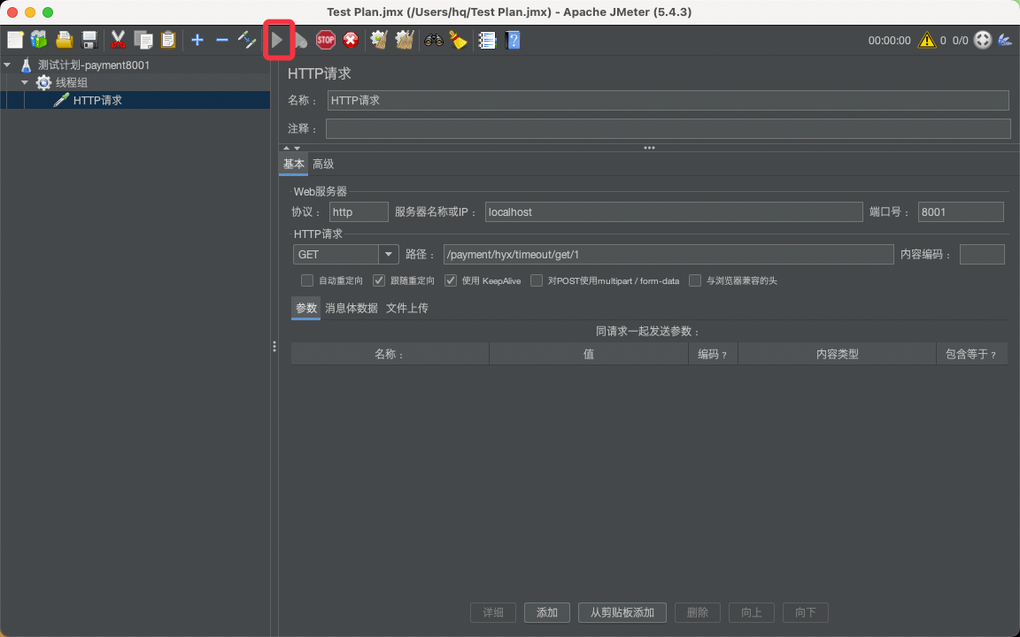Click the 添加 button
Screen dimensions: 1020x637
546,612
